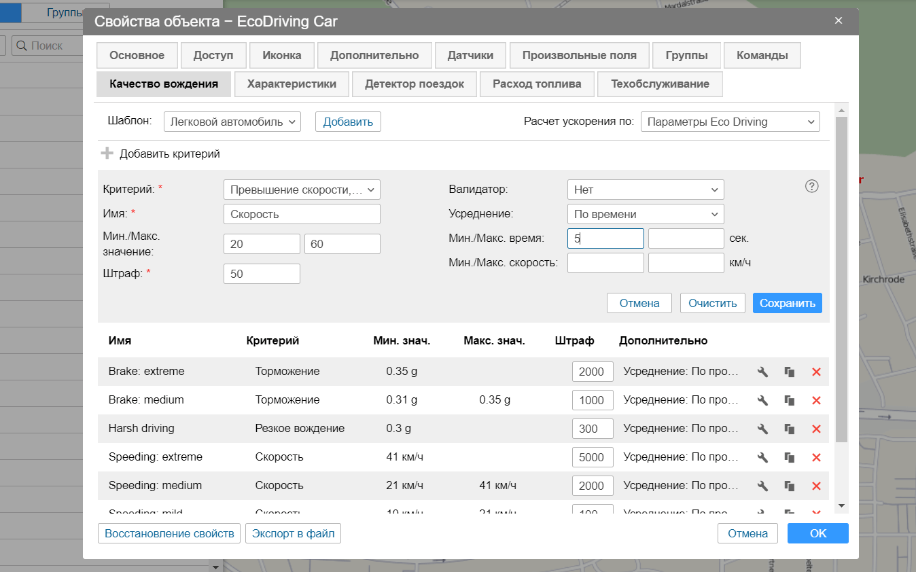Screen dimensions: 916x572
Task: Click the maximum value field with 60
Action: pyautogui.click(x=342, y=244)
